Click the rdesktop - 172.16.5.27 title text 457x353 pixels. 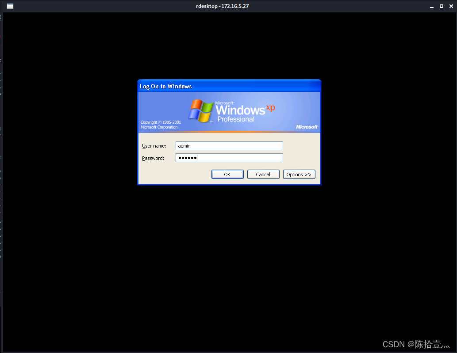(x=223, y=6)
